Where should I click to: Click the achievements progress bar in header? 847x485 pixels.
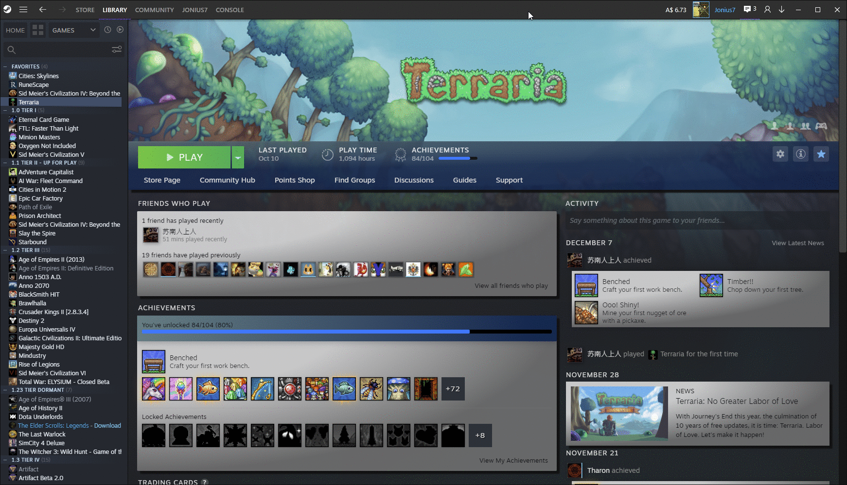coord(458,158)
